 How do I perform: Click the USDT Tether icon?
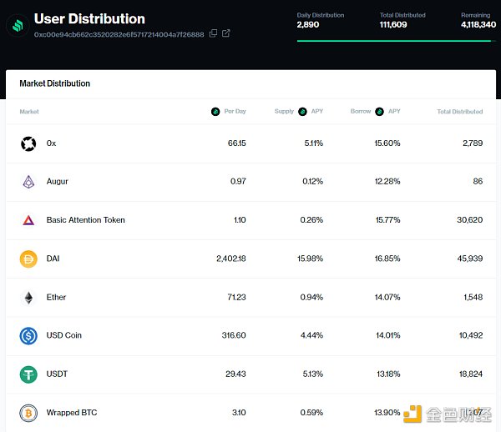(x=28, y=374)
